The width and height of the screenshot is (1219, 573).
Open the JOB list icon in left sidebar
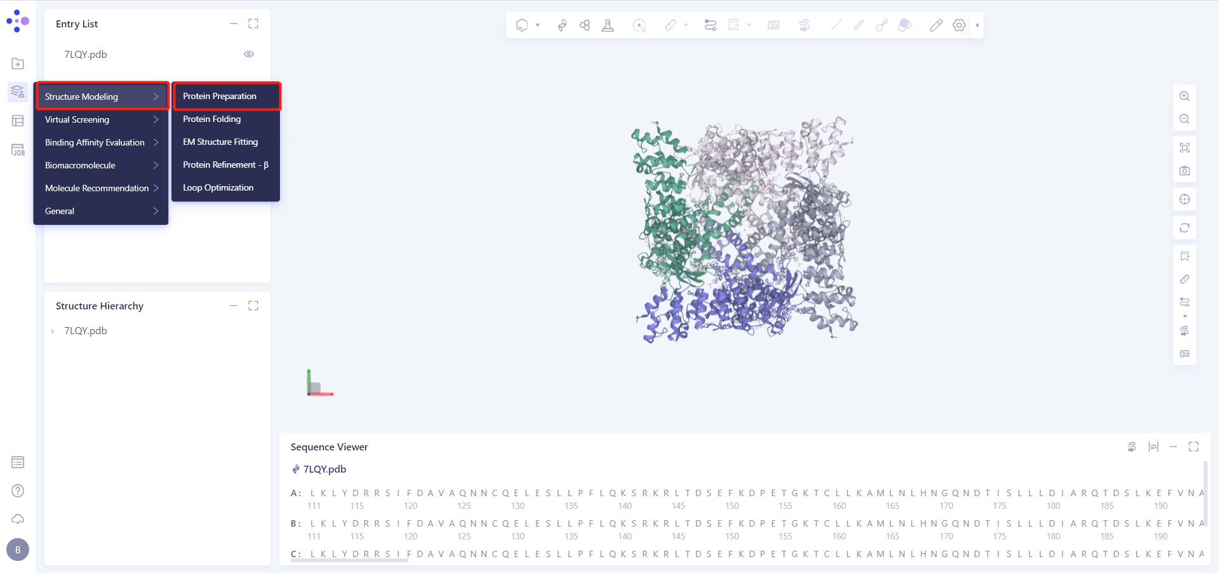(x=18, y=150)
